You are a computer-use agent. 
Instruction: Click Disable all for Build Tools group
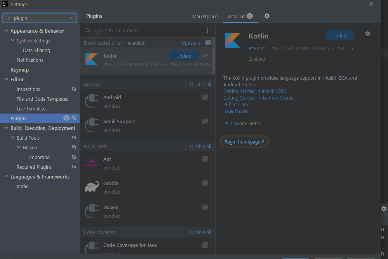200,147
